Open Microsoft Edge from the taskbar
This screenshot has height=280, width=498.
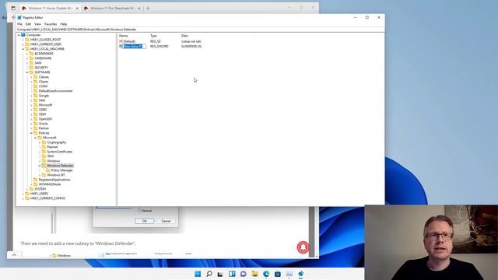266,274
